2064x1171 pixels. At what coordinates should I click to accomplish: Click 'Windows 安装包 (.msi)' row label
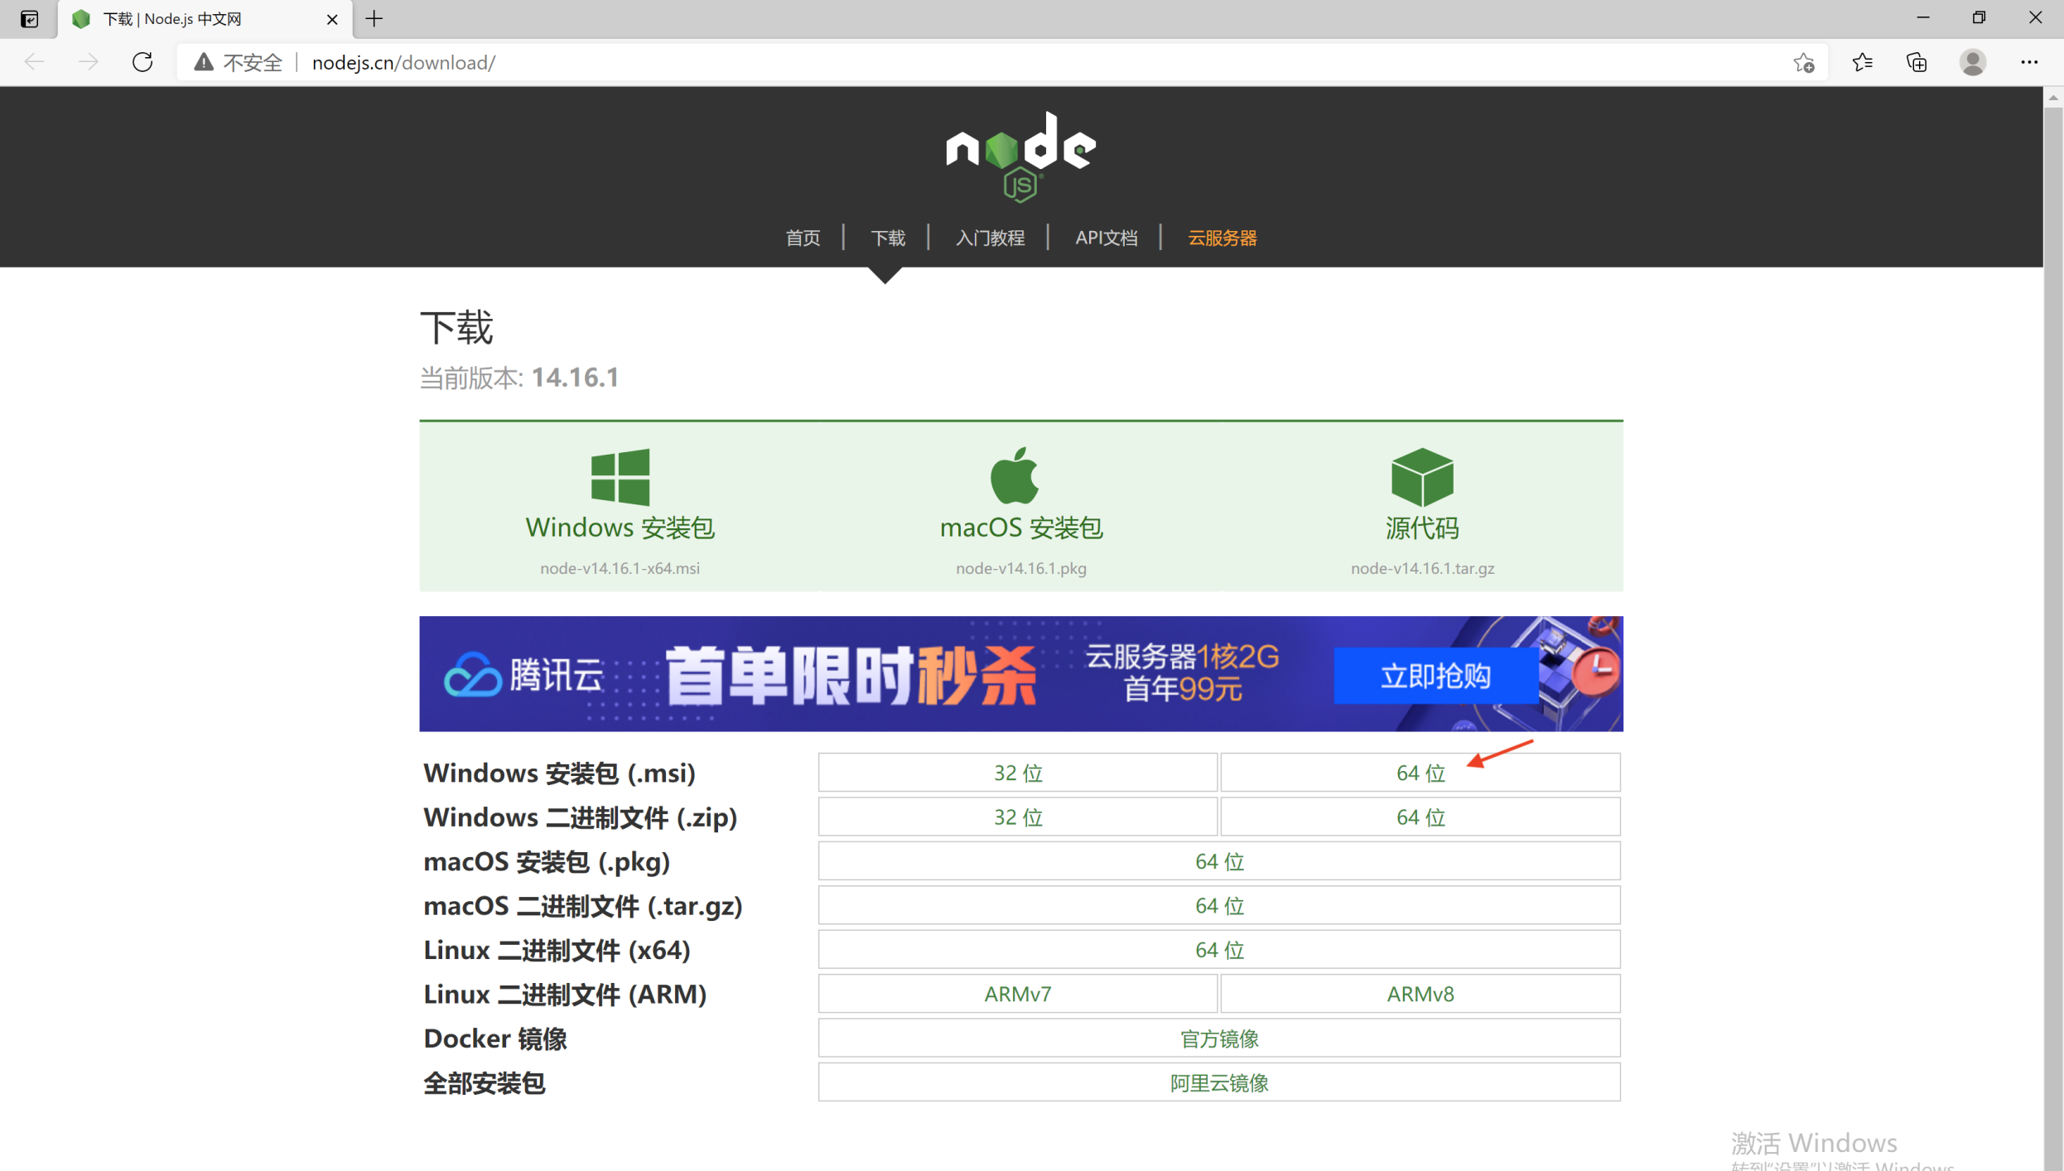(x=559, y=773)
